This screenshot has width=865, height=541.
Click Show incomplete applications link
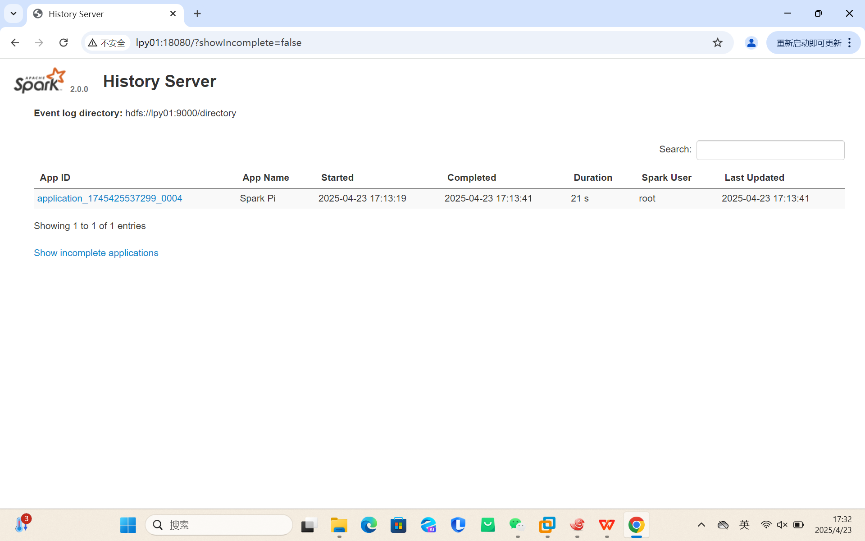coord(96,253)
